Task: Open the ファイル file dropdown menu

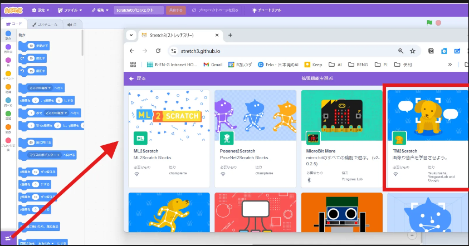Action: tap(70, 10)
